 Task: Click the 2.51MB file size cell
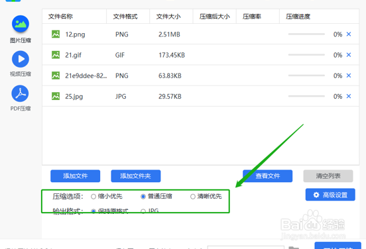169,34
